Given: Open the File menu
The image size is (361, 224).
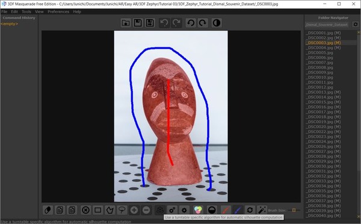Looking at the screenshot, I should (4, 11).
